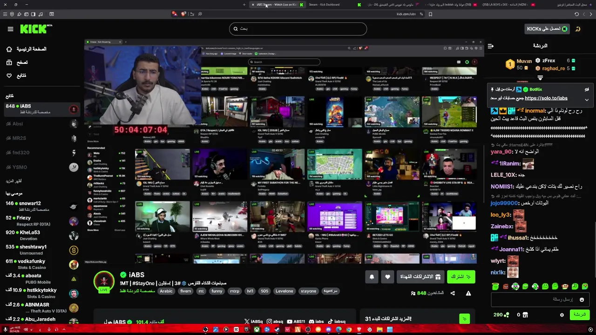Open absq Instagram link
The image size is (596, 335).
[x=275, y=322]
